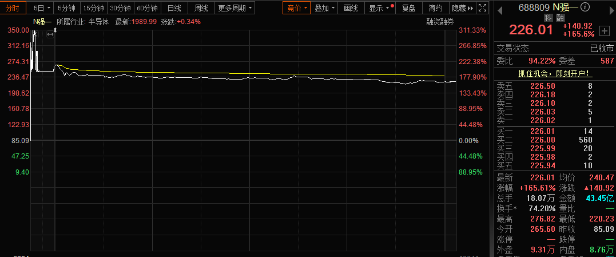Click the info icon beside N强一
Image resolution: width=616 pixels, height=257 pixels.
[x=585, y=7]
